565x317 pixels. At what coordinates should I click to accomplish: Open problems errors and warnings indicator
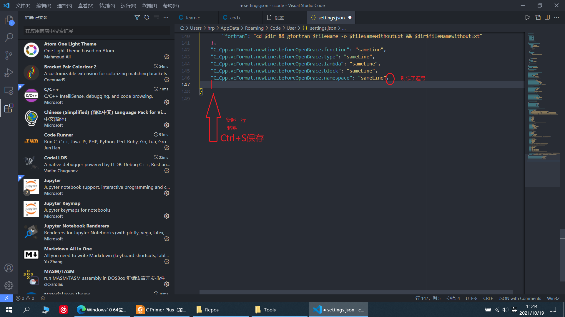pyautogui.click(x=25, y=298)
